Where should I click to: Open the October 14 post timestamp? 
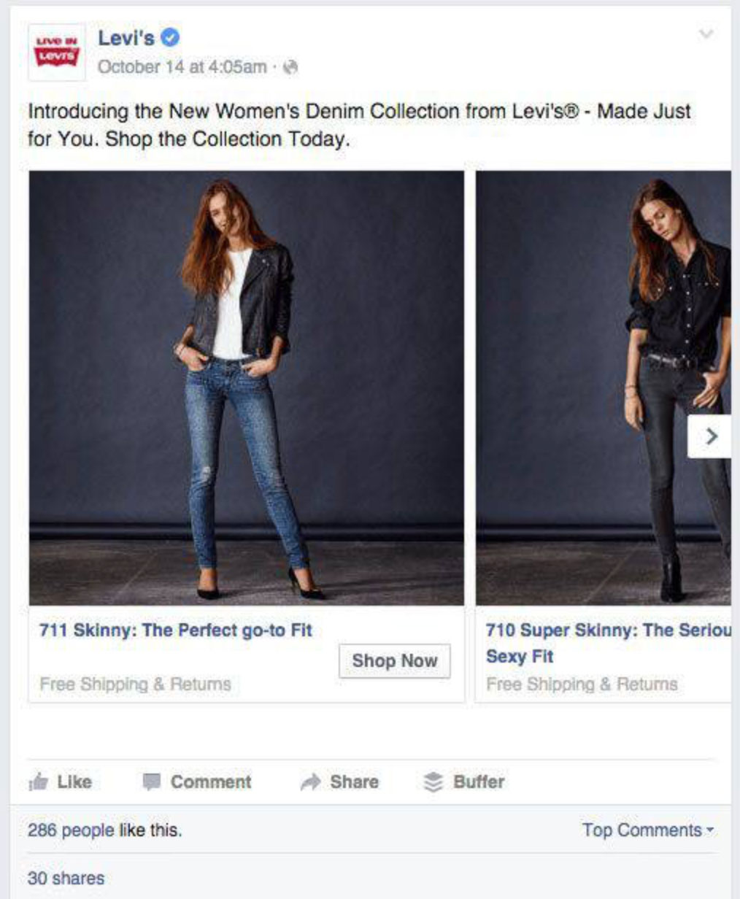pos(182,67)
